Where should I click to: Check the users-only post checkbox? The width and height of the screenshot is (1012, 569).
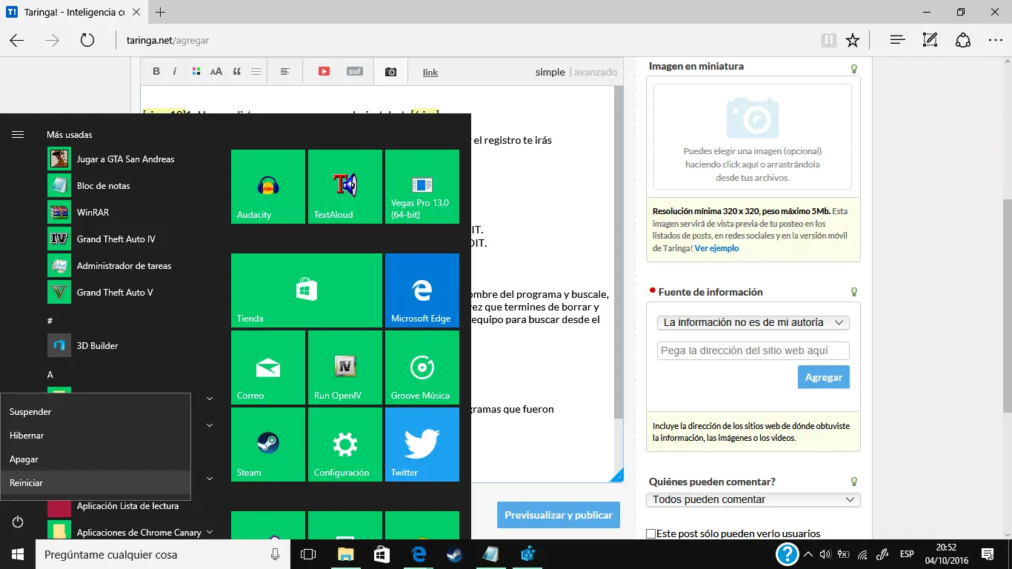(651, 533)
